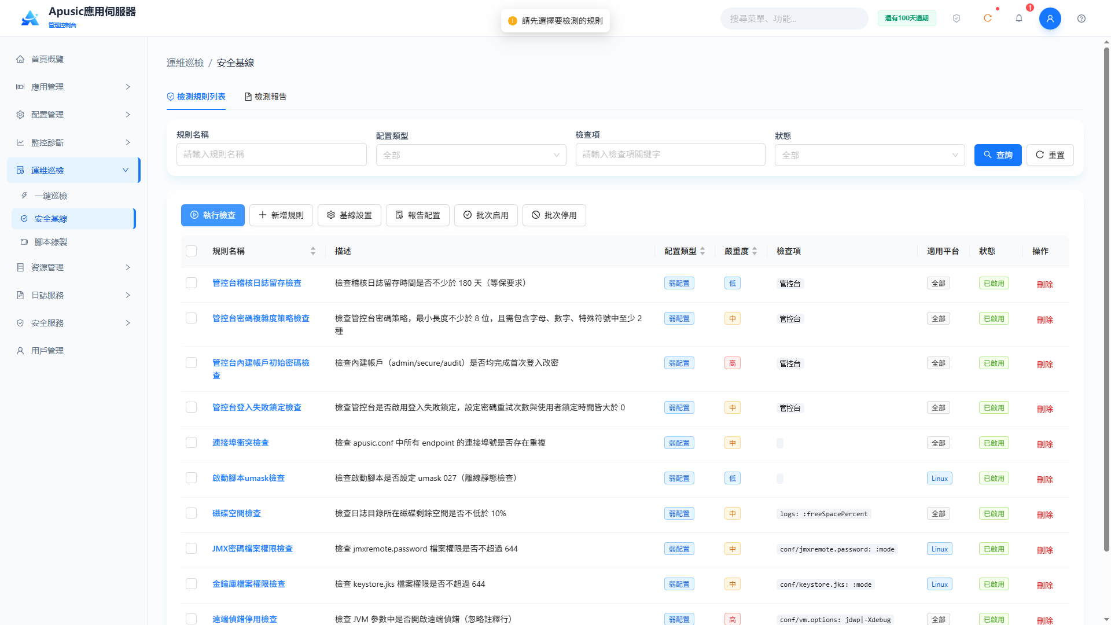Click 運維巡檢 in the breadcrumb
Screen dimensions: 1111x625
pyautogui.click(x=185, y=62)
